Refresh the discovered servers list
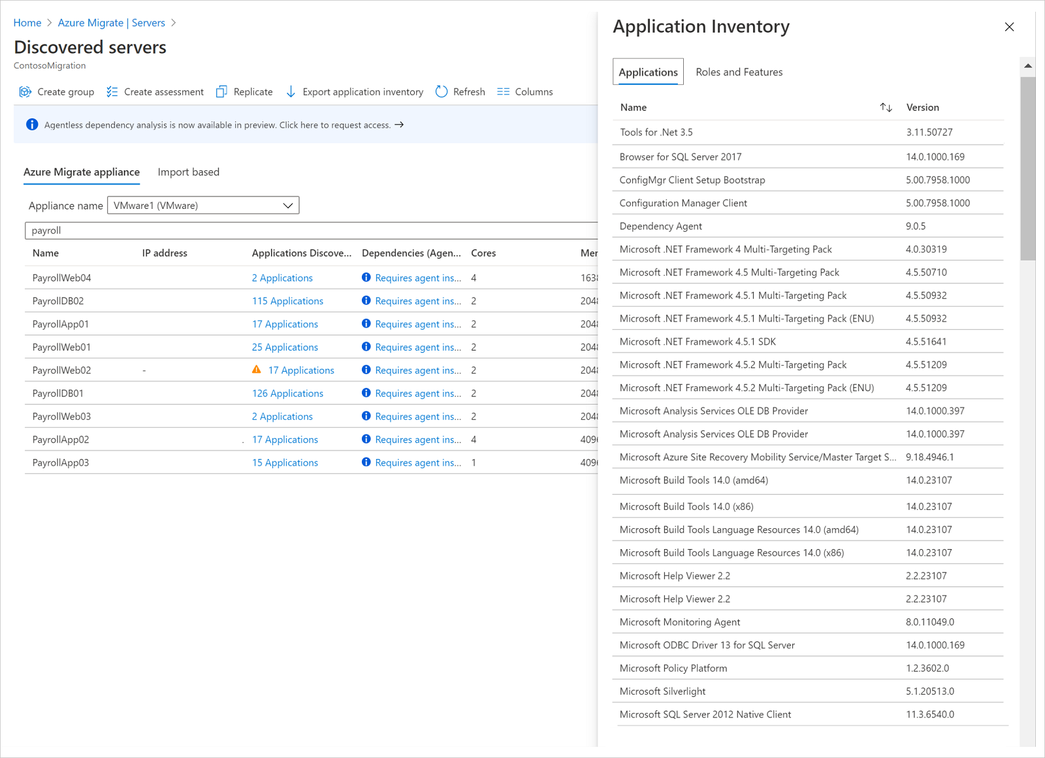The height and width of the screenshot is (758, 1045). point(442,91)
